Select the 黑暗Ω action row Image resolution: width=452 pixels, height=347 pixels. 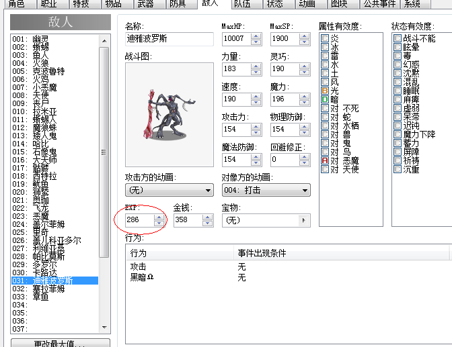coord(287,277)
